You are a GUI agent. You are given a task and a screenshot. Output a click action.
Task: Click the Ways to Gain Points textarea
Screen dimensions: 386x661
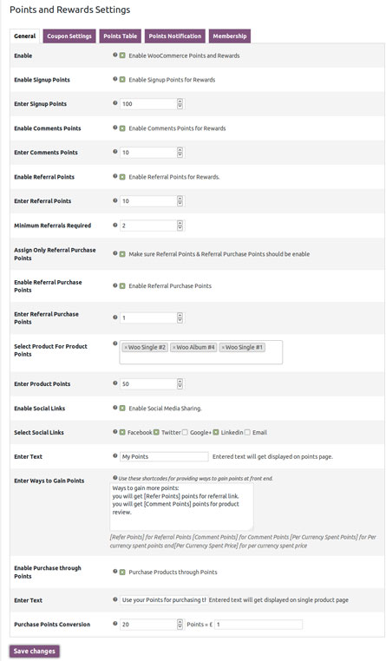[181, 507]
